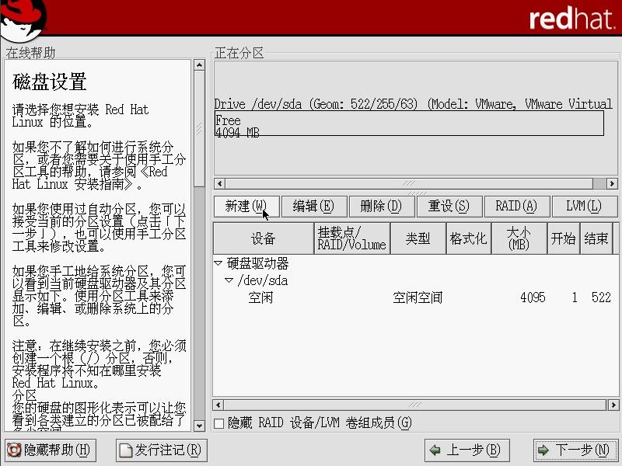This screenshot has height=466, width=622.
Task: Proceed with 下一步(N) next button
Action: click(576, 450)
